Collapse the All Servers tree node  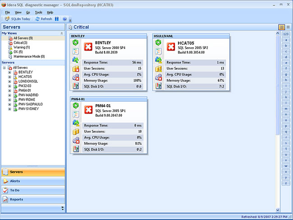tap(5, 68)
